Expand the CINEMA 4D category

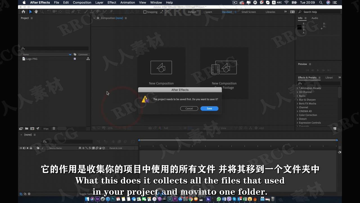(x=298, y=111)
